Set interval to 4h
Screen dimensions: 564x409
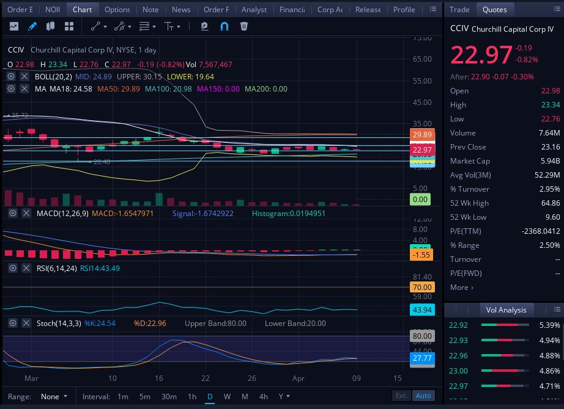coord(263,396)
